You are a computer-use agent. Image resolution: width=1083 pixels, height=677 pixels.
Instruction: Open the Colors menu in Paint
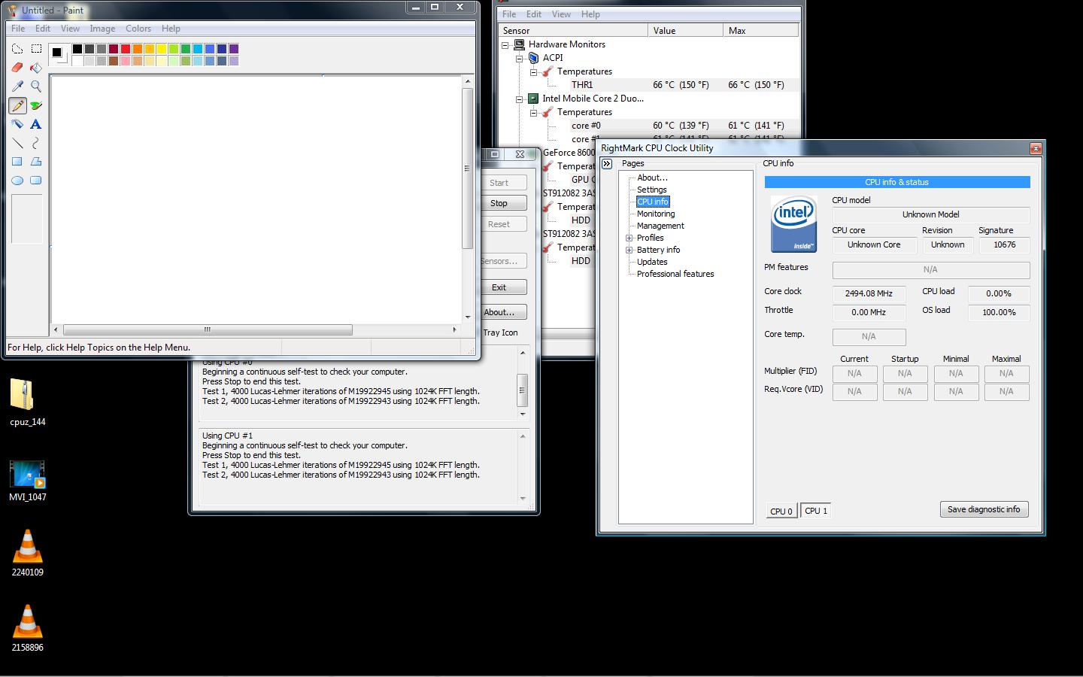click(x=138, y=29)
